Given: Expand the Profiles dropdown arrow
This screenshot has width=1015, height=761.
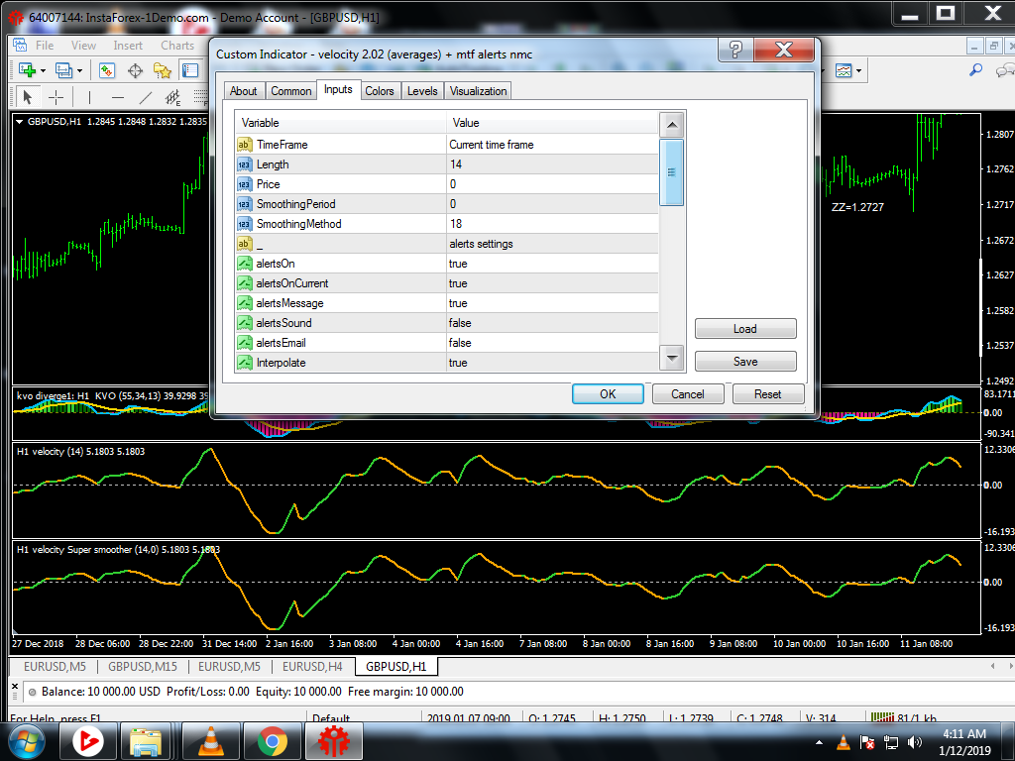Looking at the screenshot, I should coord(79,70).
